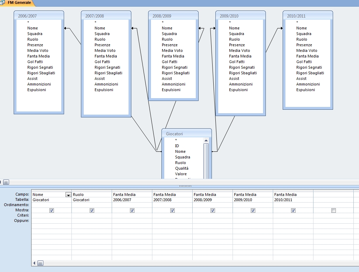This screenshot has height=272, width=359.
Task: Open the dropdown arrow in the Nome Campo cell
Action: pos(68,195)
